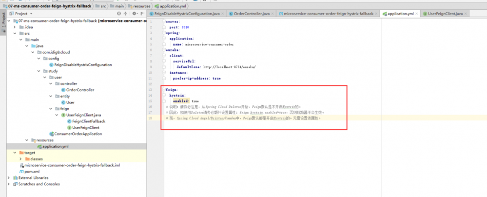
Task: Expand External Libraries node
Action: [x=9, y=177]
